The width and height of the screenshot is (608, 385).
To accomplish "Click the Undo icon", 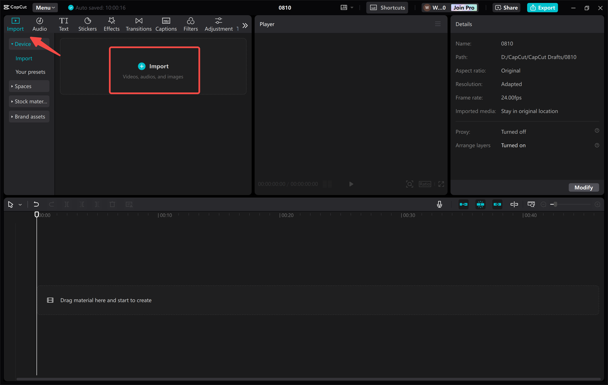I will tap(36, 204).
